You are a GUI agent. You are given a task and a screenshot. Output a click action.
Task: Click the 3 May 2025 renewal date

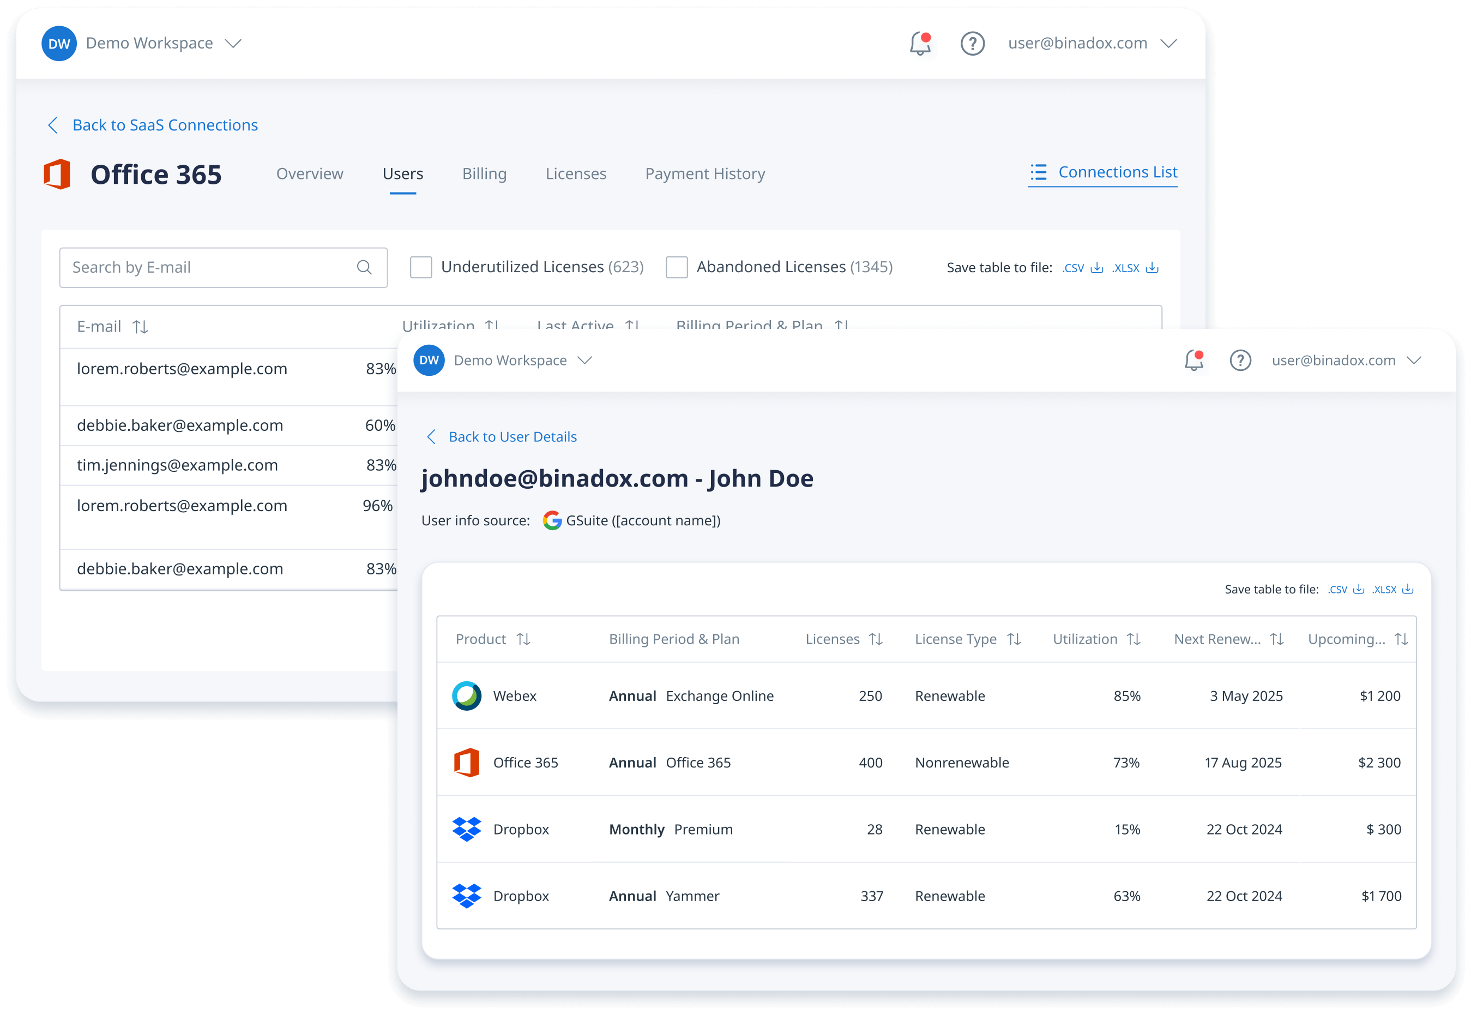click(x=1246, y=695)
